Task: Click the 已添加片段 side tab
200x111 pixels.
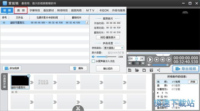Action: point(5,81)
